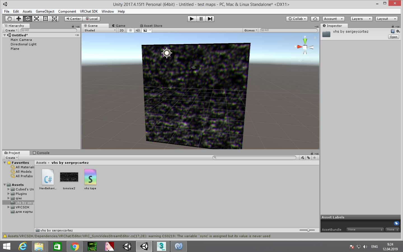Select the Rect transform tool

[x=45, y=19]
